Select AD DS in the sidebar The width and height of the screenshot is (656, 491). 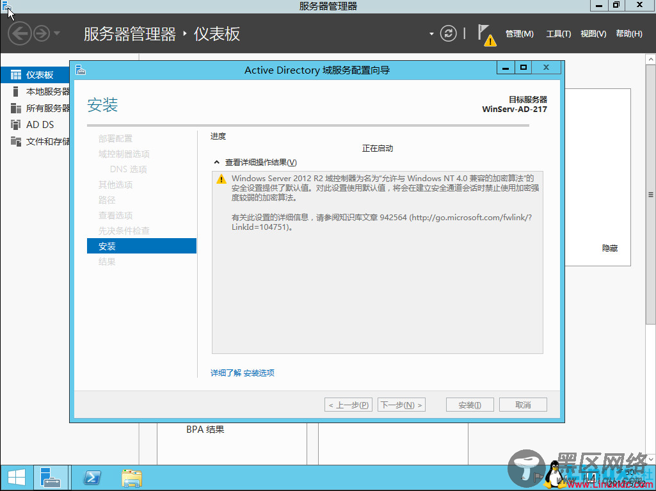[x=35, y=125]
